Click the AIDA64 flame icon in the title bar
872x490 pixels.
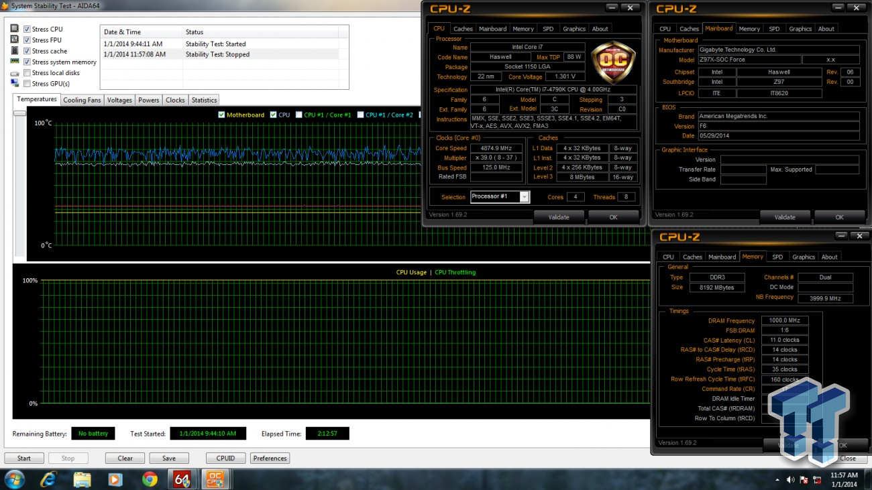[x=5, y=5]
